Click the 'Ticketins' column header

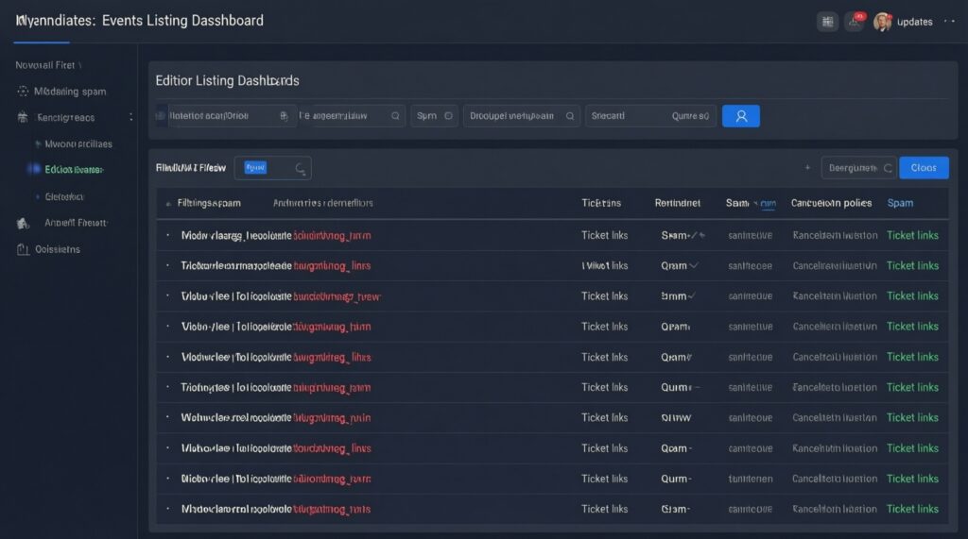(x=601, y=203)
